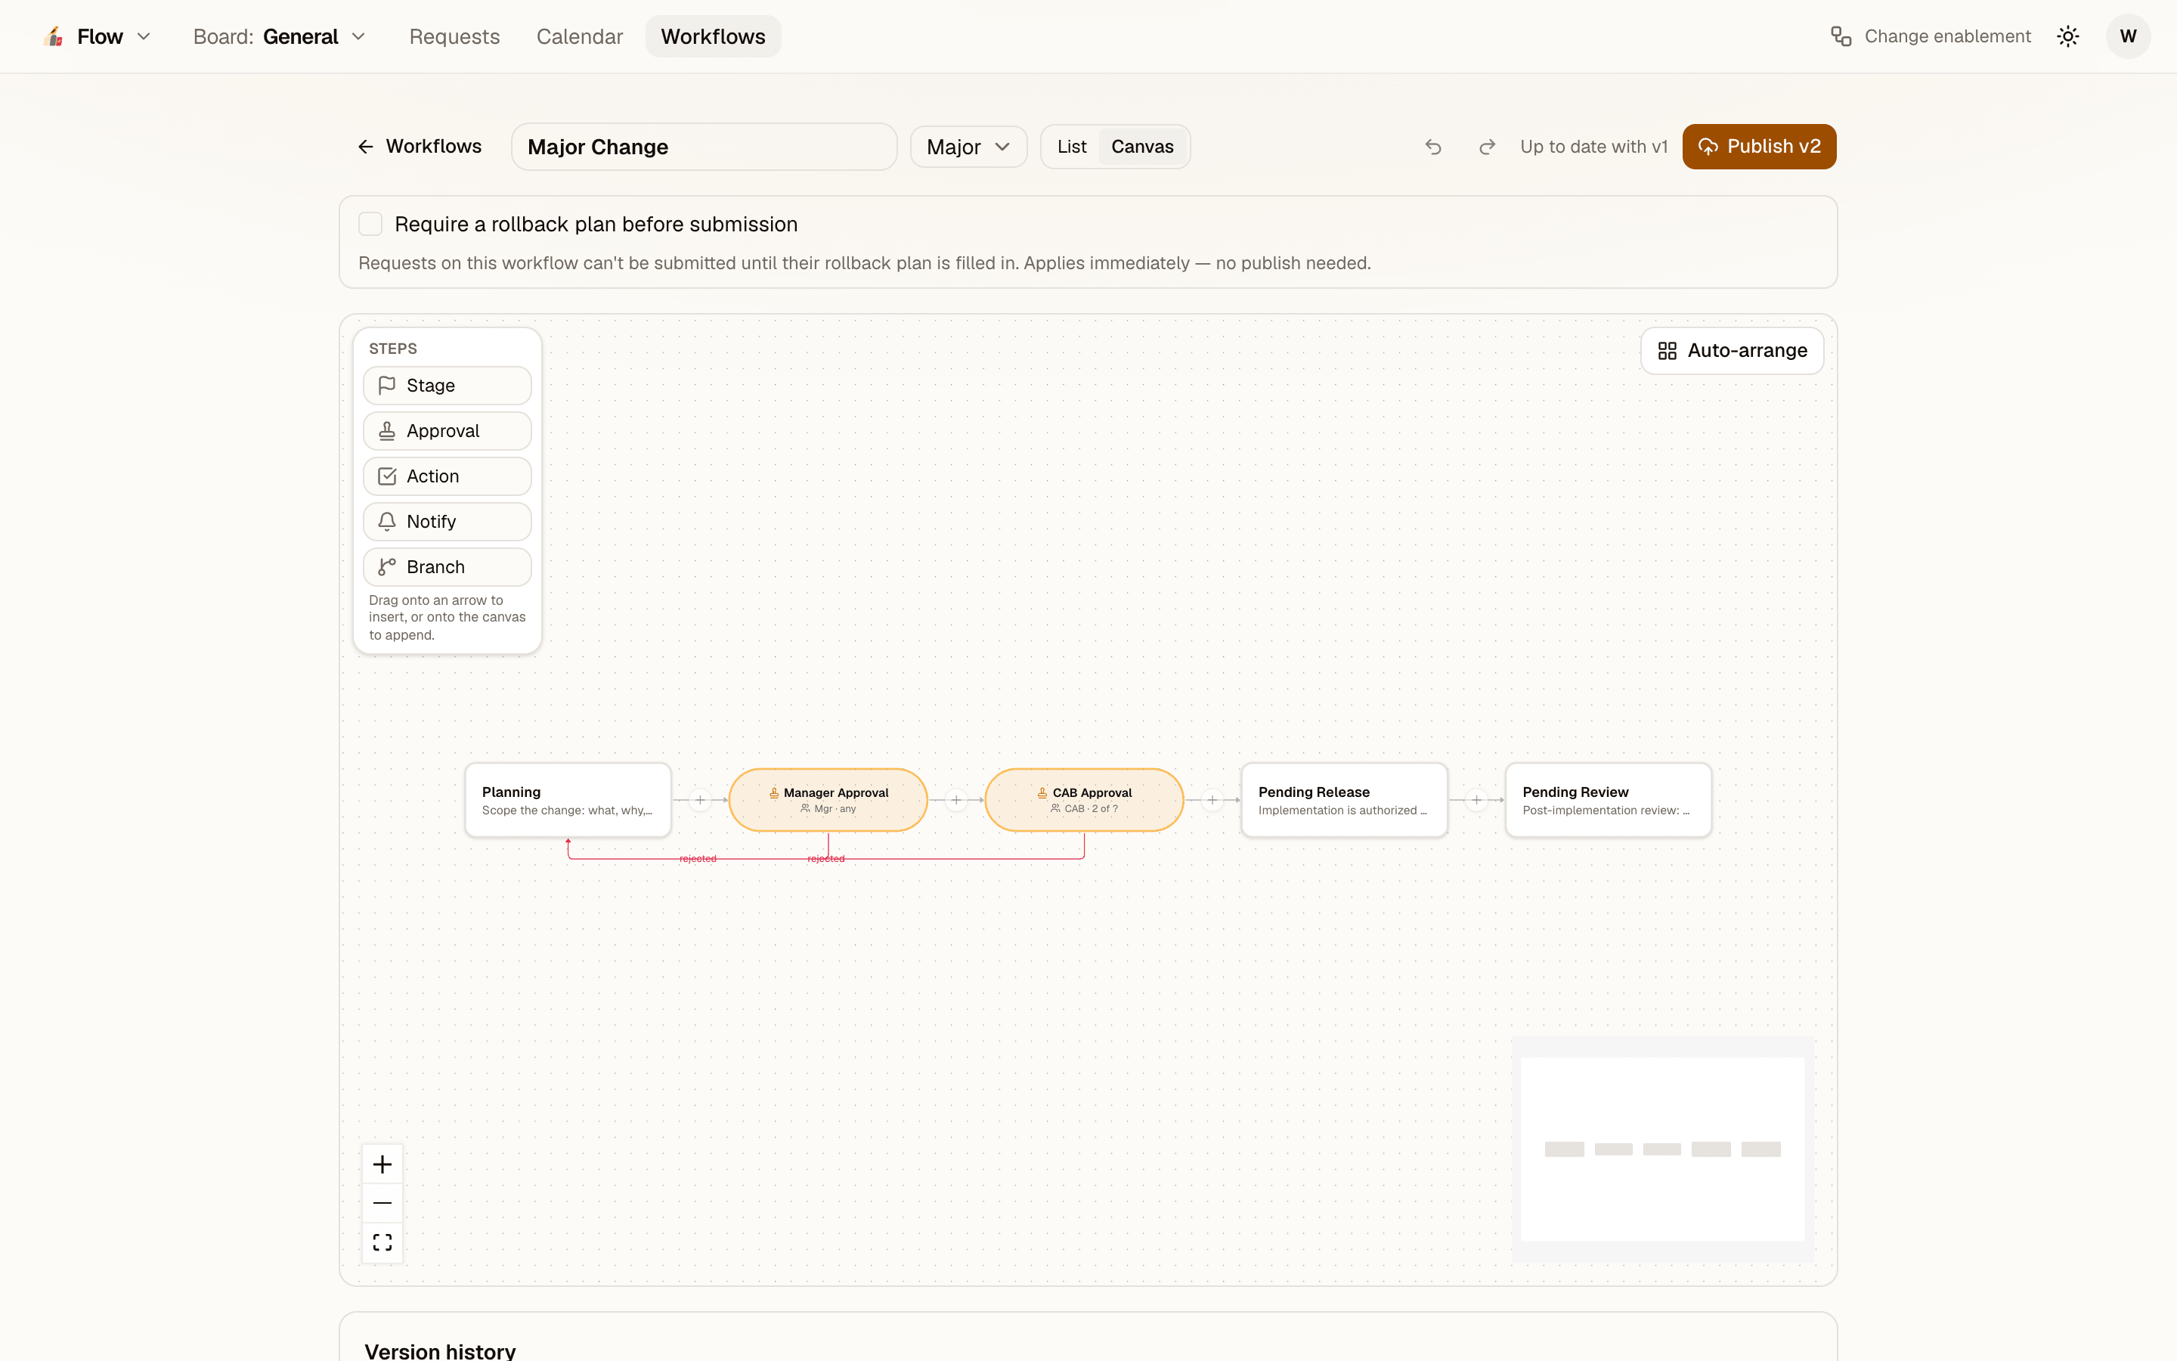Pick the Action step from palette

tap(447, 476)
